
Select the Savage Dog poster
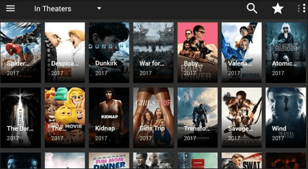click(241, 118)
